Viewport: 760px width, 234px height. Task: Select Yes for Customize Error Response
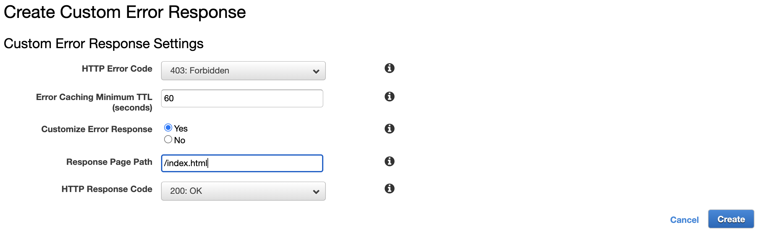coord(168,127)
